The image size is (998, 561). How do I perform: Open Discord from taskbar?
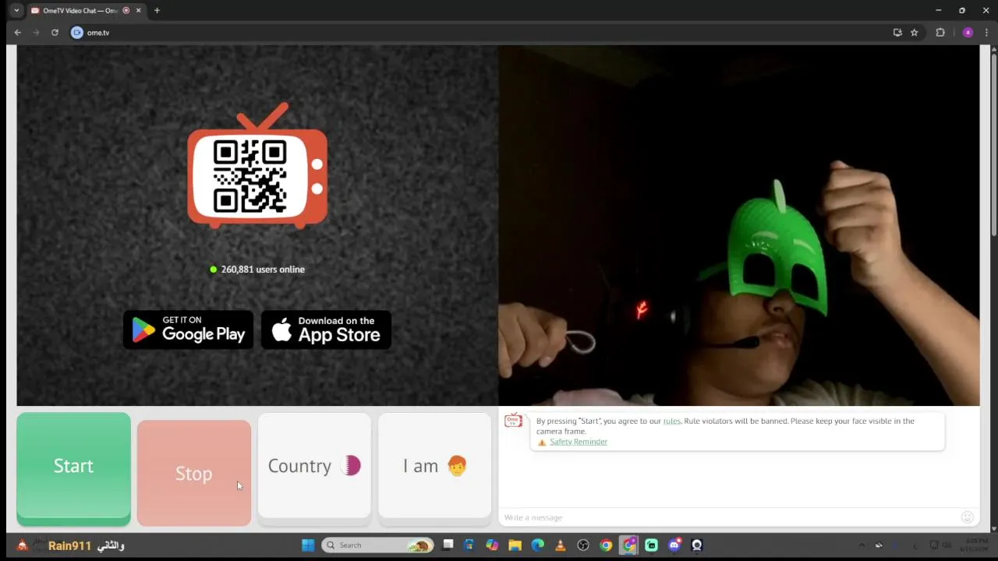click(674, 545)
